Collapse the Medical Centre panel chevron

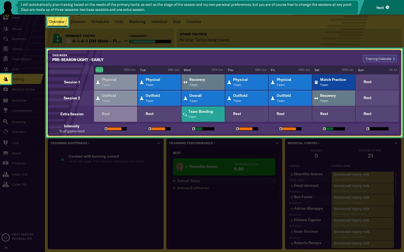(396, 143)
